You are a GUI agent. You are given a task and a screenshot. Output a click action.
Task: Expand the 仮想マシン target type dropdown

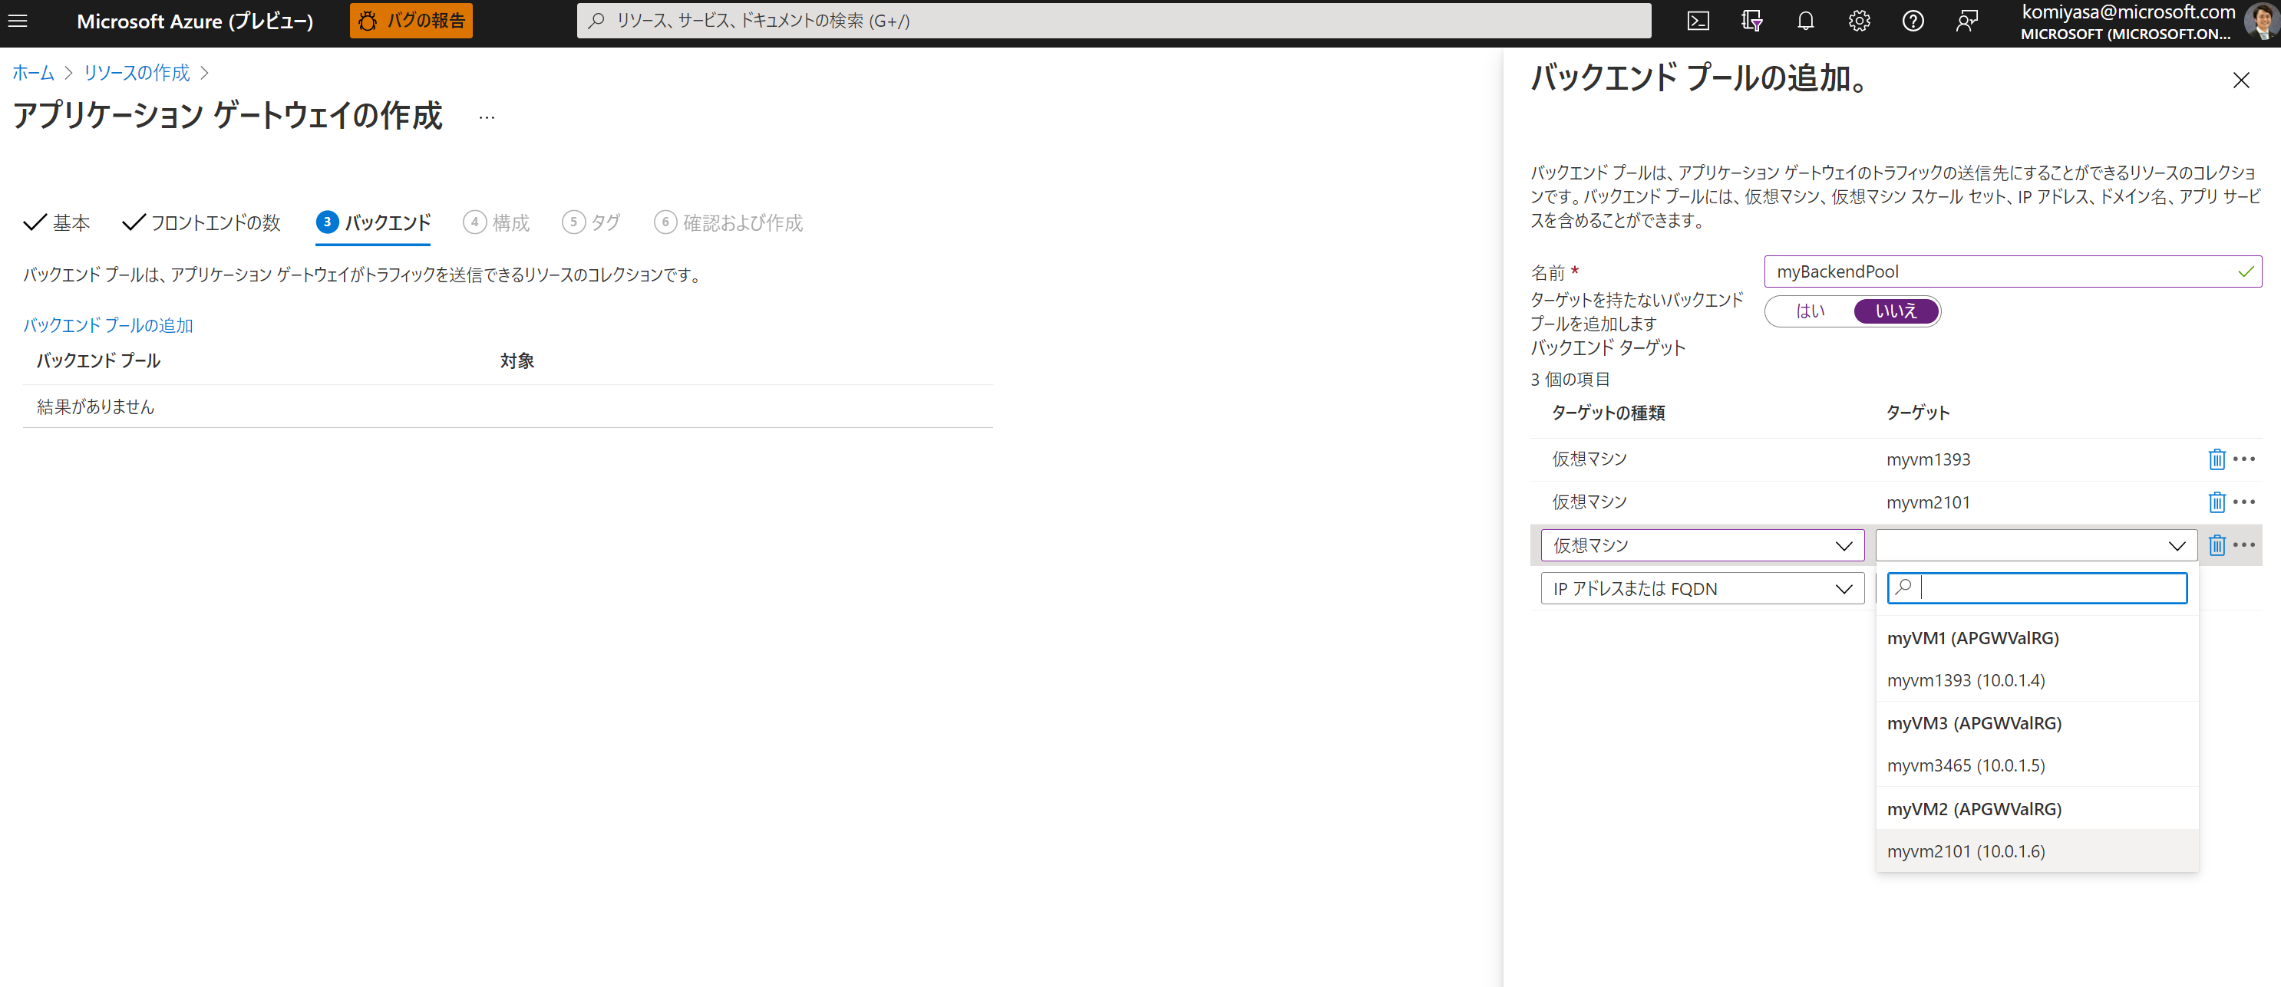(1701, 544)
